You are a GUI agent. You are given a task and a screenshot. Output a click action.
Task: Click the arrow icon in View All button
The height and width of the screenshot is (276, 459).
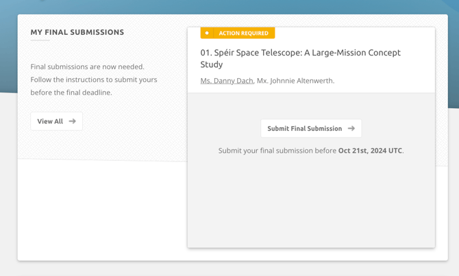tap(73, 121)
